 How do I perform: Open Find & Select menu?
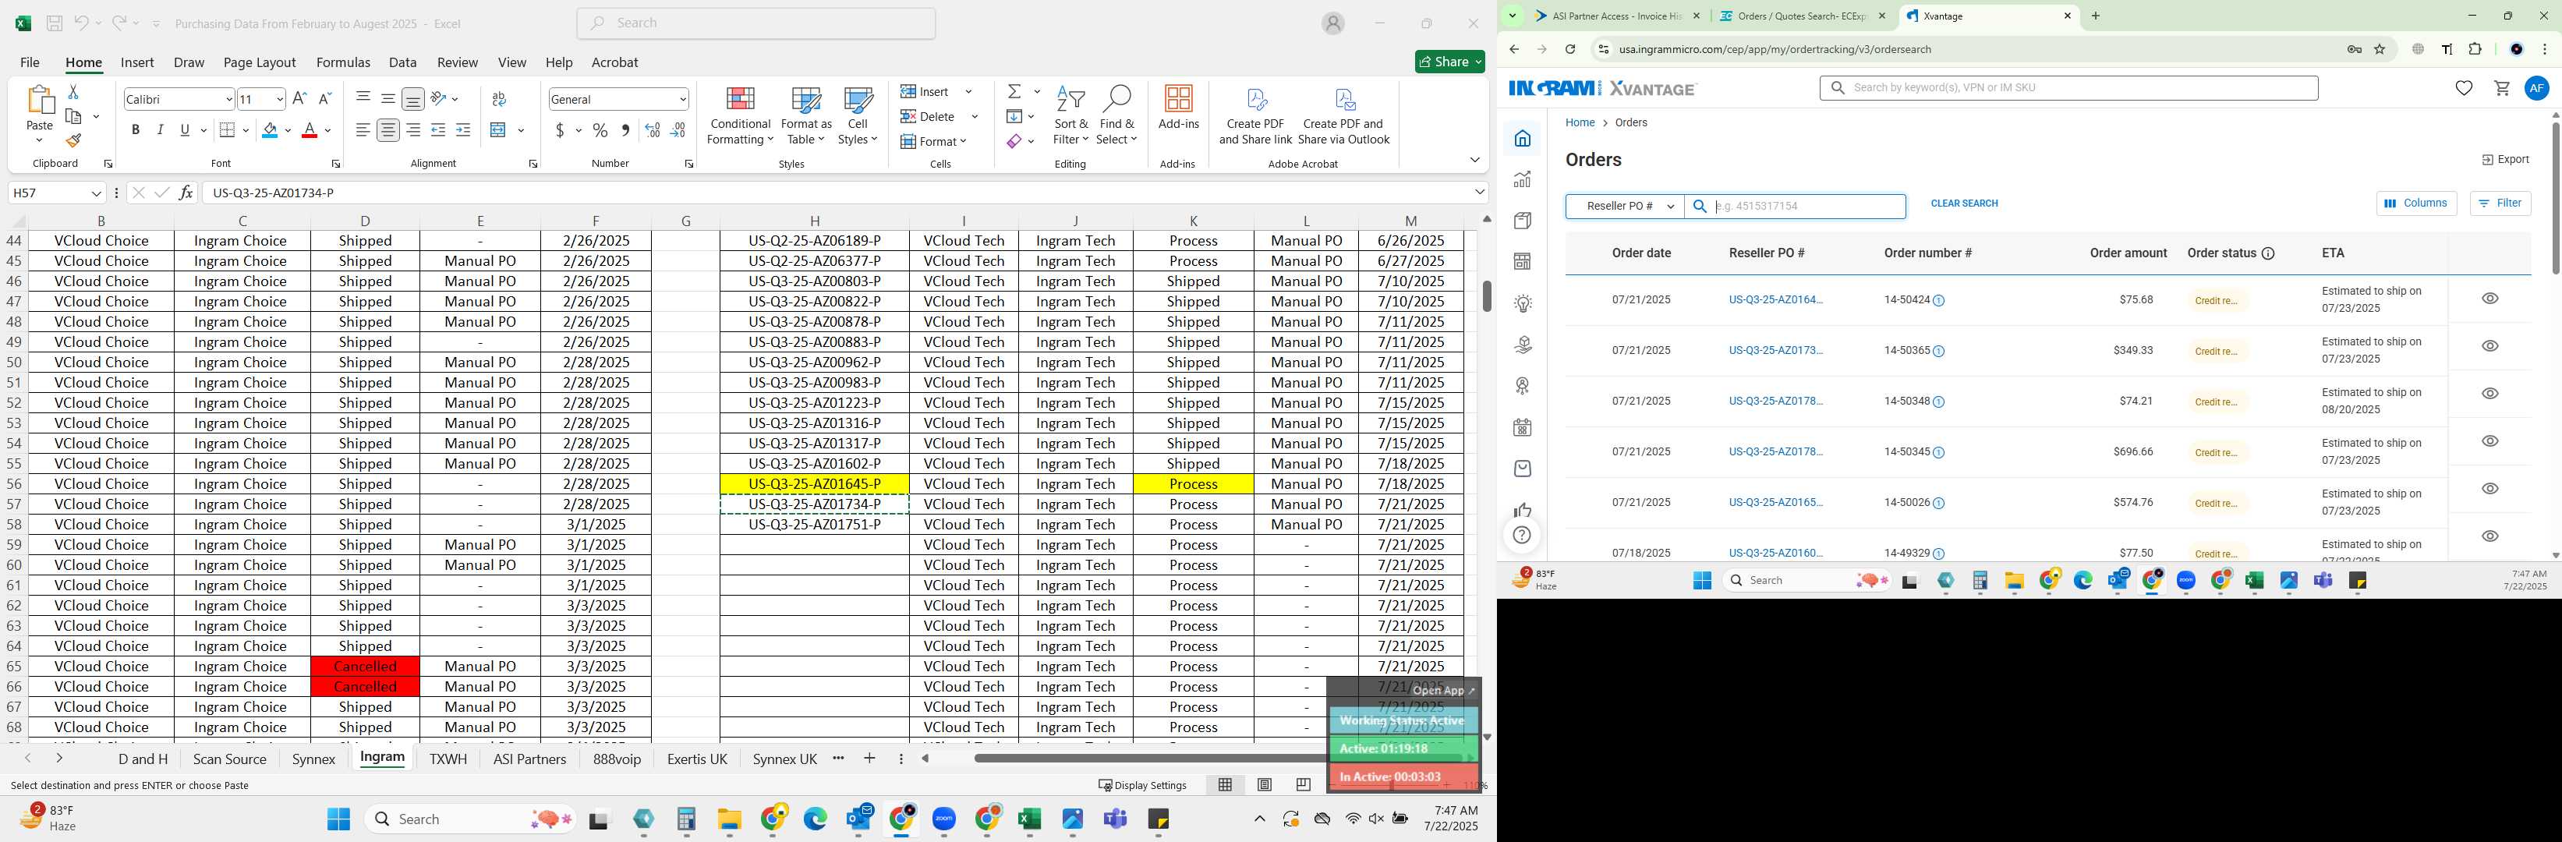[1117, 115]
